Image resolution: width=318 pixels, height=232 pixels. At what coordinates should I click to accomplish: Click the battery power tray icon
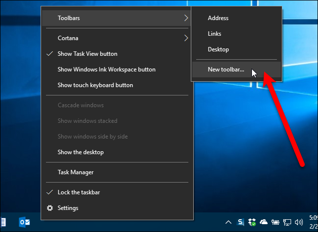pyautogui.click(x=275, y=222)
